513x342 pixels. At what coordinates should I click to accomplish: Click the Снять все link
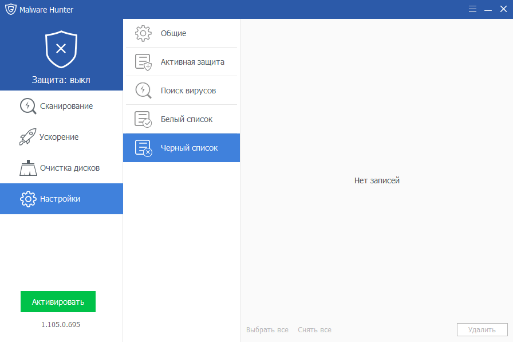[x=314, y=330]
